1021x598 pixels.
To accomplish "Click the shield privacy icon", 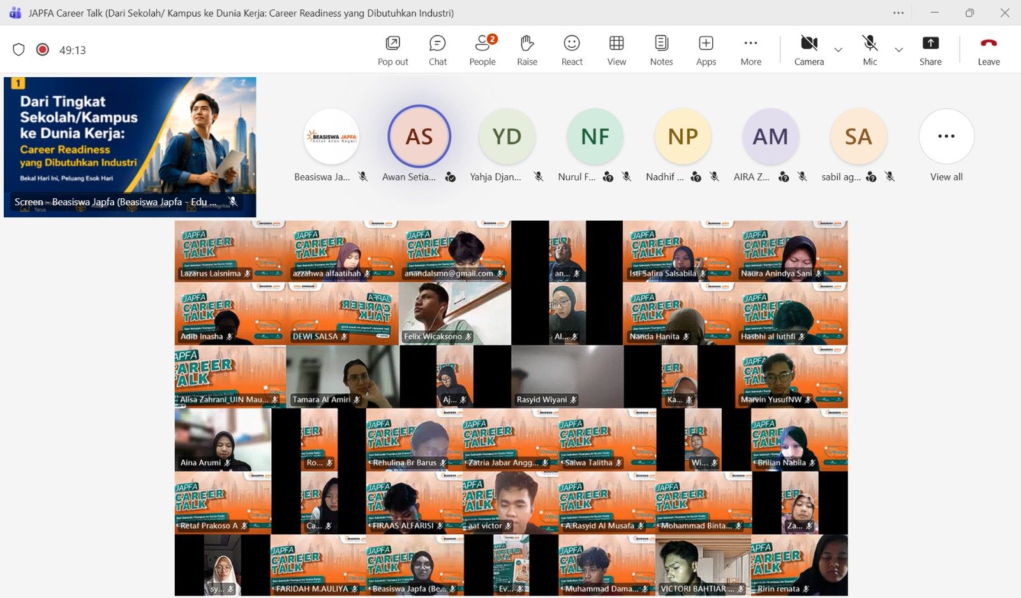I will click(x=19, y=50).
